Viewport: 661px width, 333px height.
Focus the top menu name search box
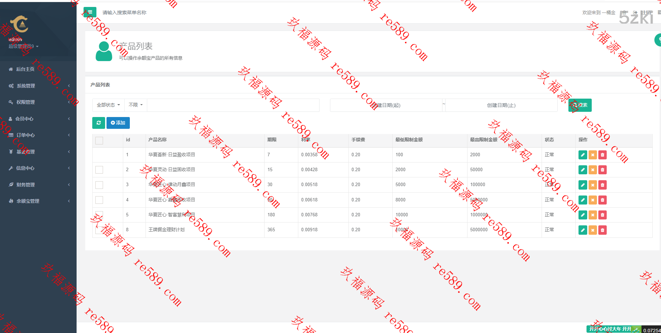point(139,13)
